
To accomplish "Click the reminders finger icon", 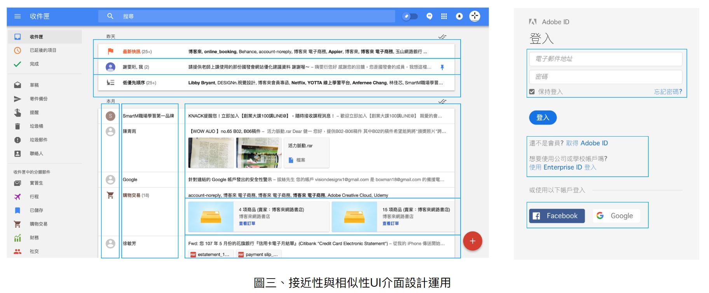I will click(17, 112).
